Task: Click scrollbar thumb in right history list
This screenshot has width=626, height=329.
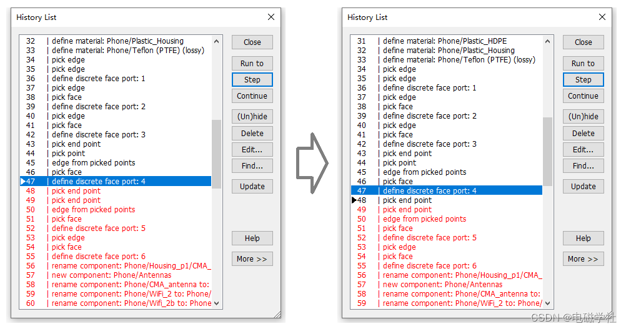Action: point(547,152)
